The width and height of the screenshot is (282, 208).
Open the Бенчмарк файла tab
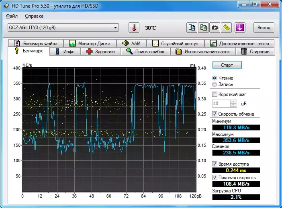36,43
